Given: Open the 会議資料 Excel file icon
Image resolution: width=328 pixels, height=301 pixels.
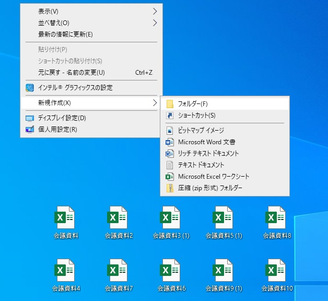Looking at the screenshot, I should (65, 217).
